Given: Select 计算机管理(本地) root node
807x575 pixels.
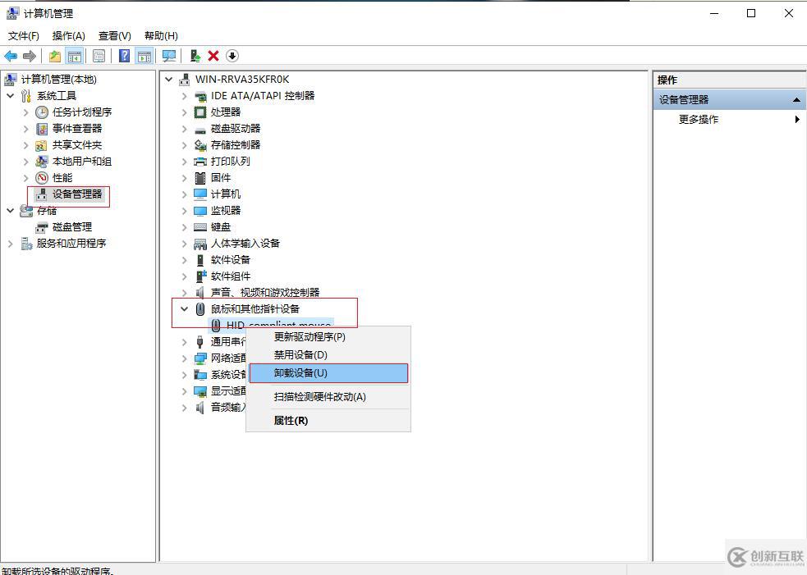Looking at the screenshot, I should pyautogui.click(x=58, y=80).
